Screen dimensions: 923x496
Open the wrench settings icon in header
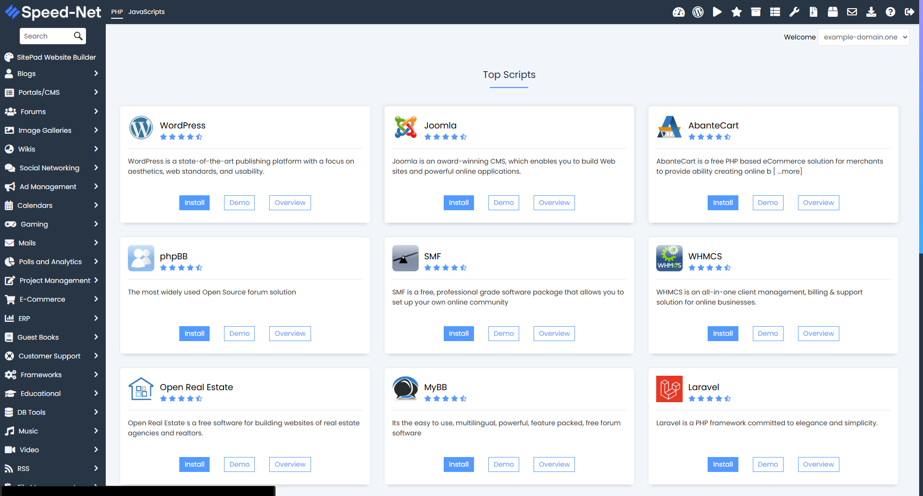click(794, 12)
